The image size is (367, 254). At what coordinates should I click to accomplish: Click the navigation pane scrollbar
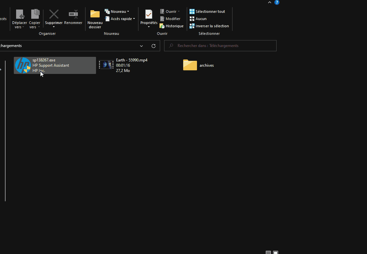pos(5,131)
